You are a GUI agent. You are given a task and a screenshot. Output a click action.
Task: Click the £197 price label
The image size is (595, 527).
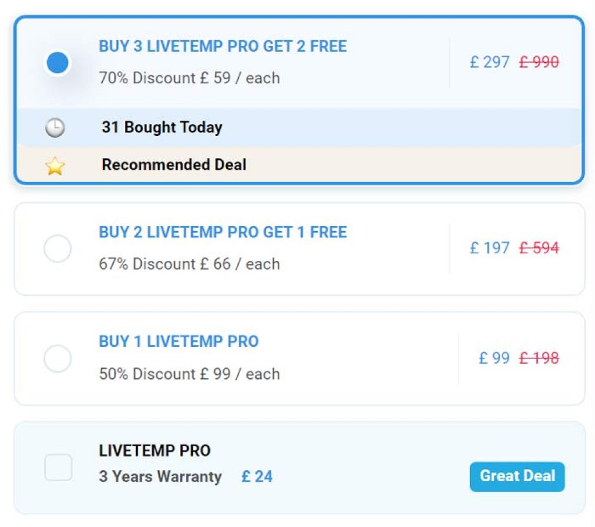tap(489, 248)
